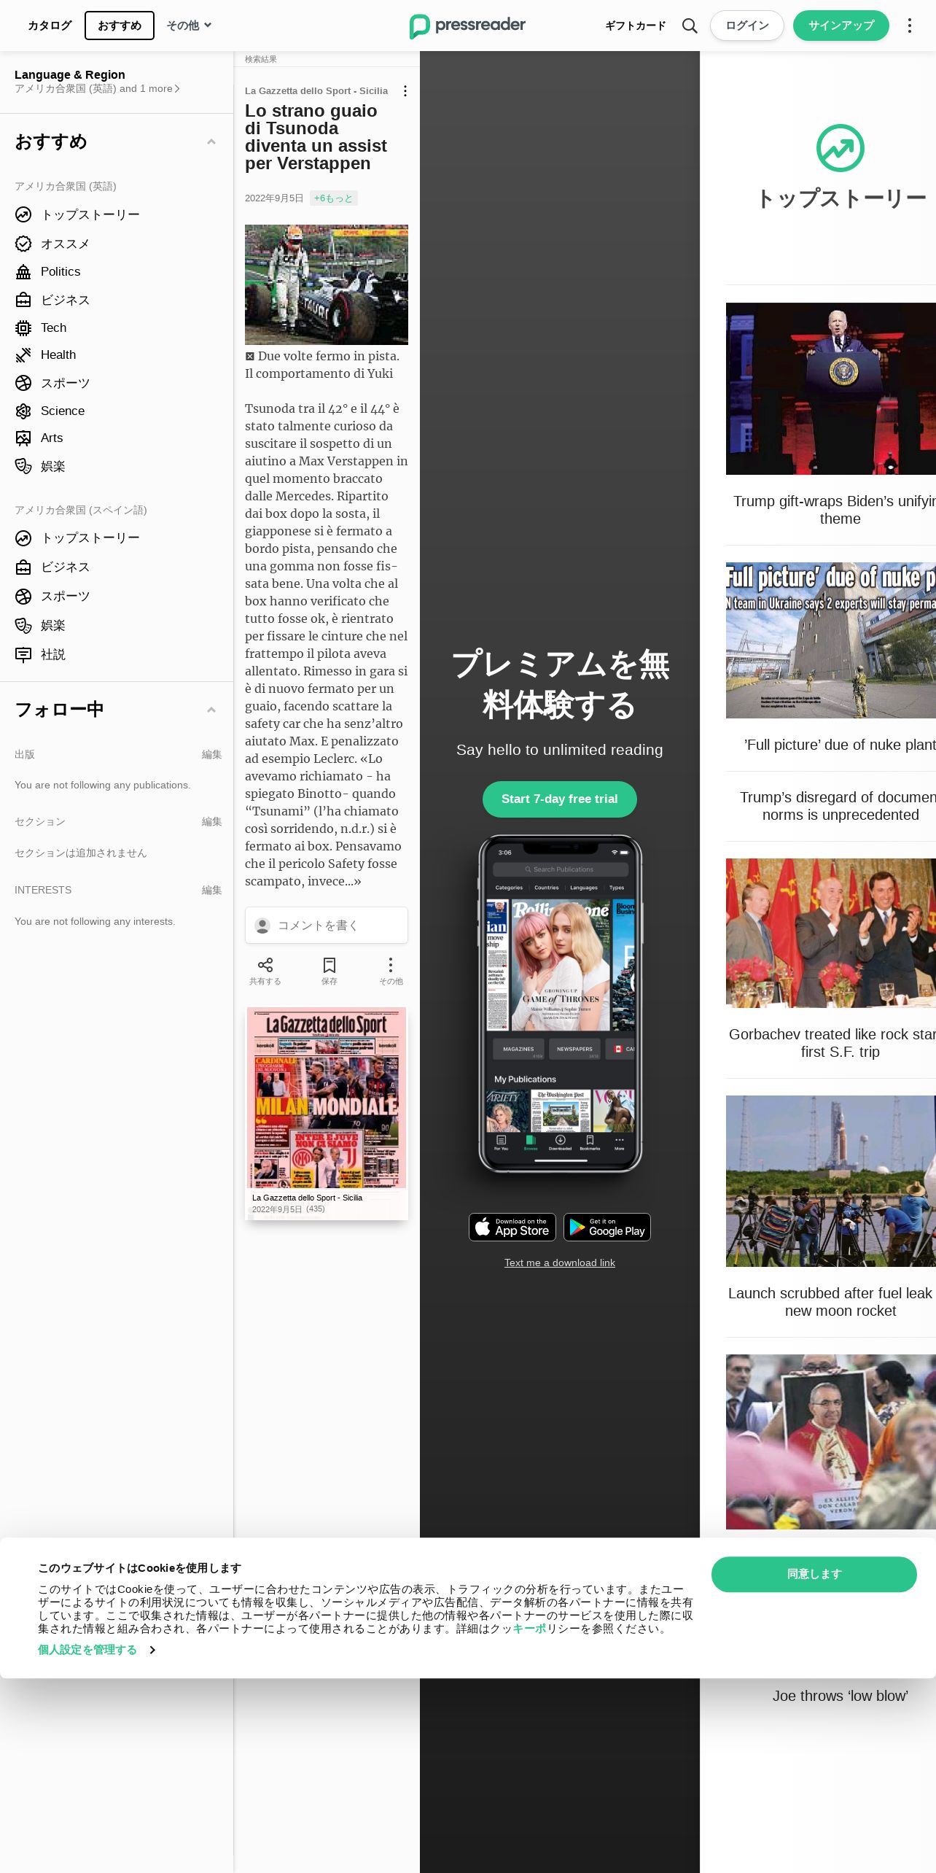Click the La Gazzetta dello Sport - Sicilia source
The width and height of the screenshot is (936, 1873).
point(316,91)
